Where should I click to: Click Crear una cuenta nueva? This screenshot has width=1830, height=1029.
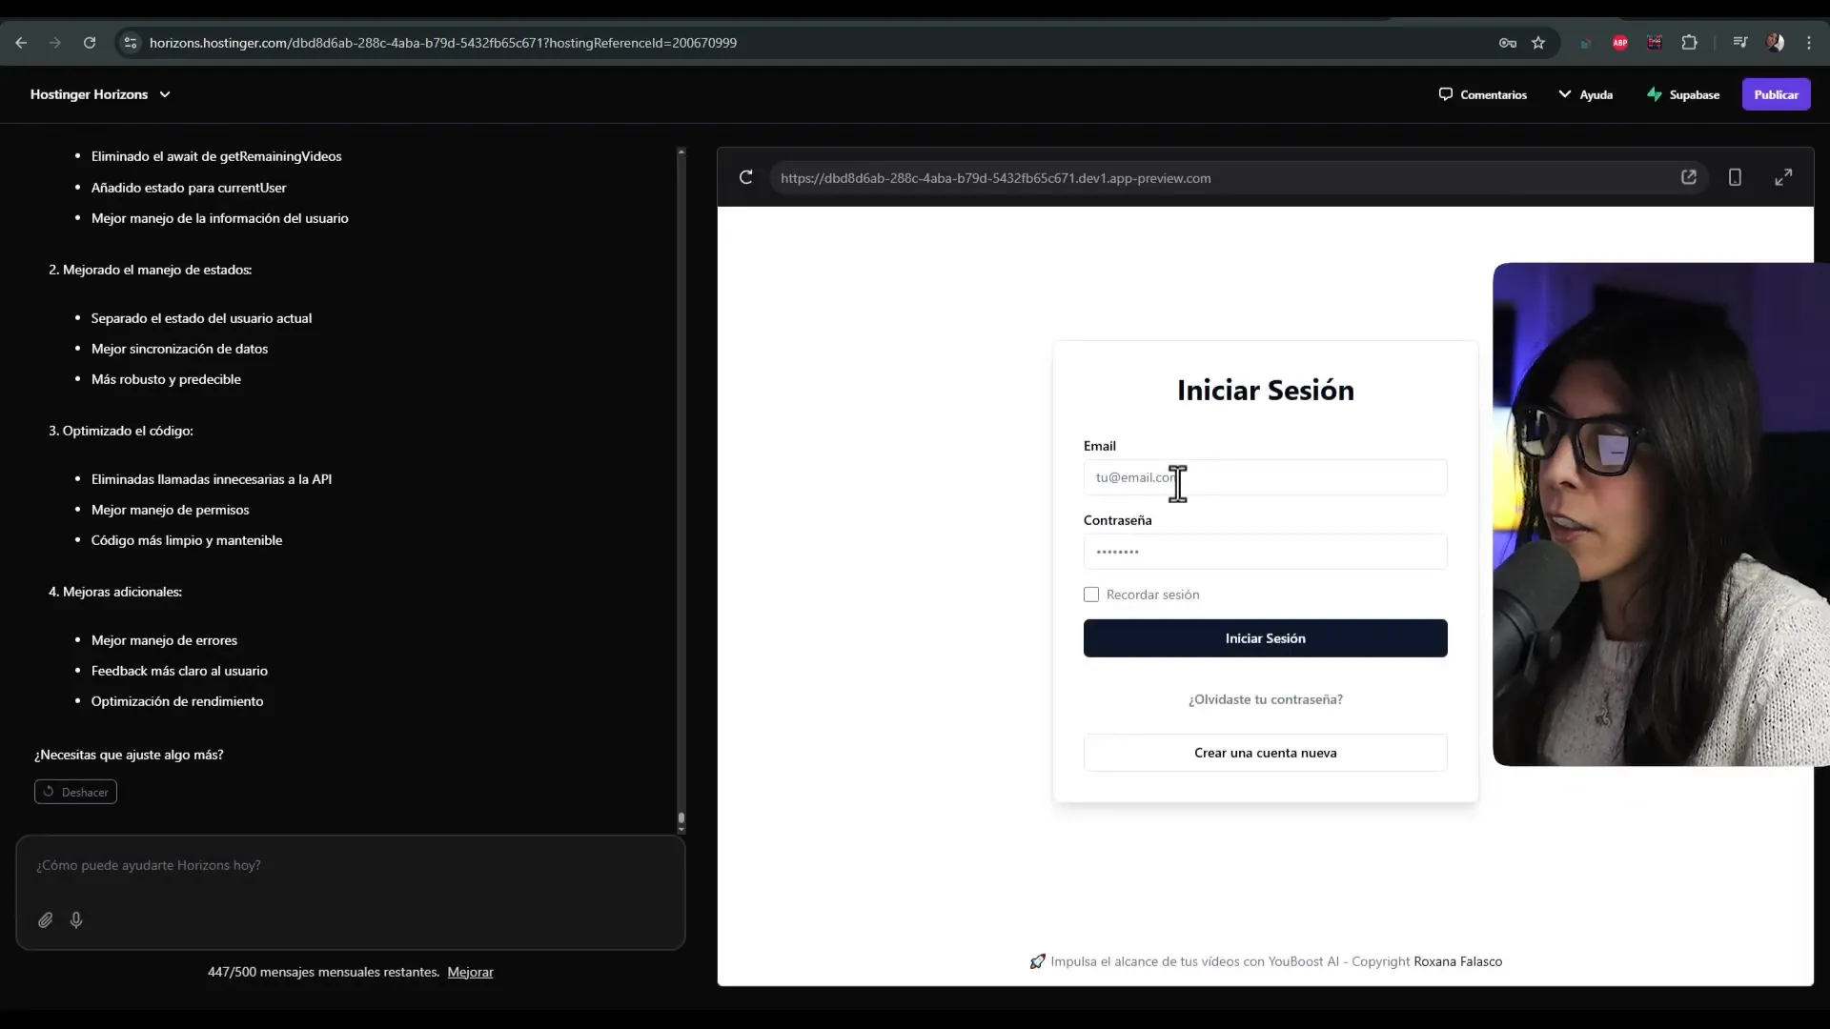click(x=1265, y=753)
